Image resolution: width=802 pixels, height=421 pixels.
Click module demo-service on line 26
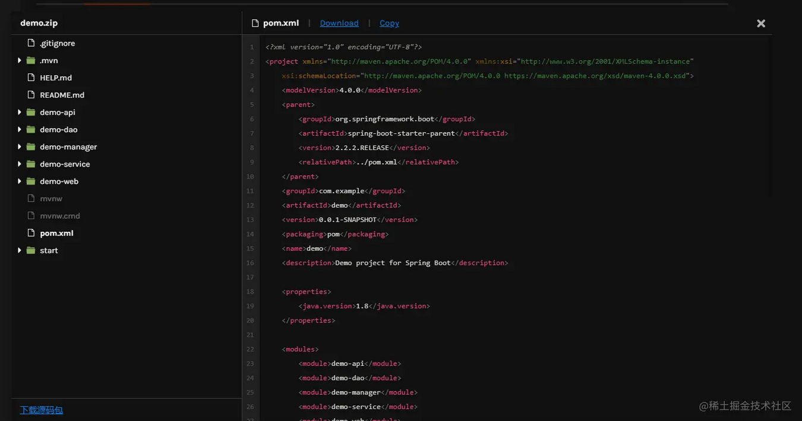point(356,407)
